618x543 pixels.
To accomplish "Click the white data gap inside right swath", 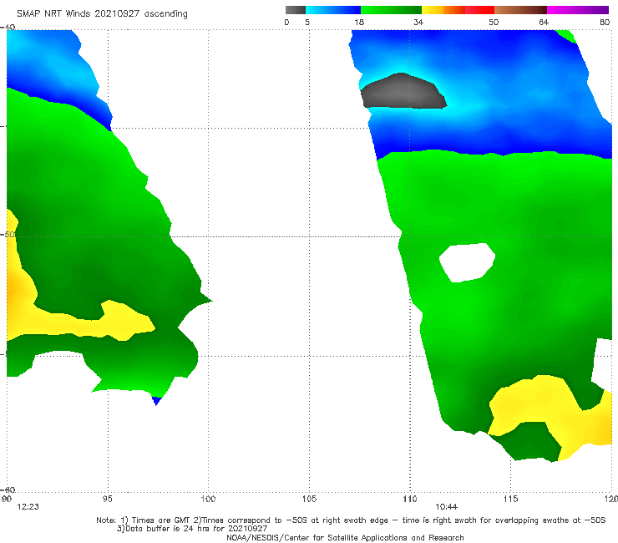I will click(x=467, y=262).
